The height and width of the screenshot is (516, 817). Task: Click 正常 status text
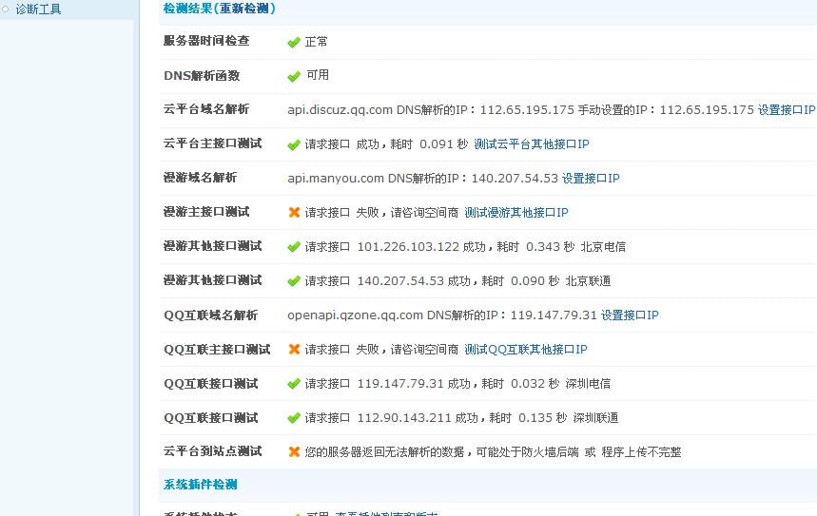317,42
